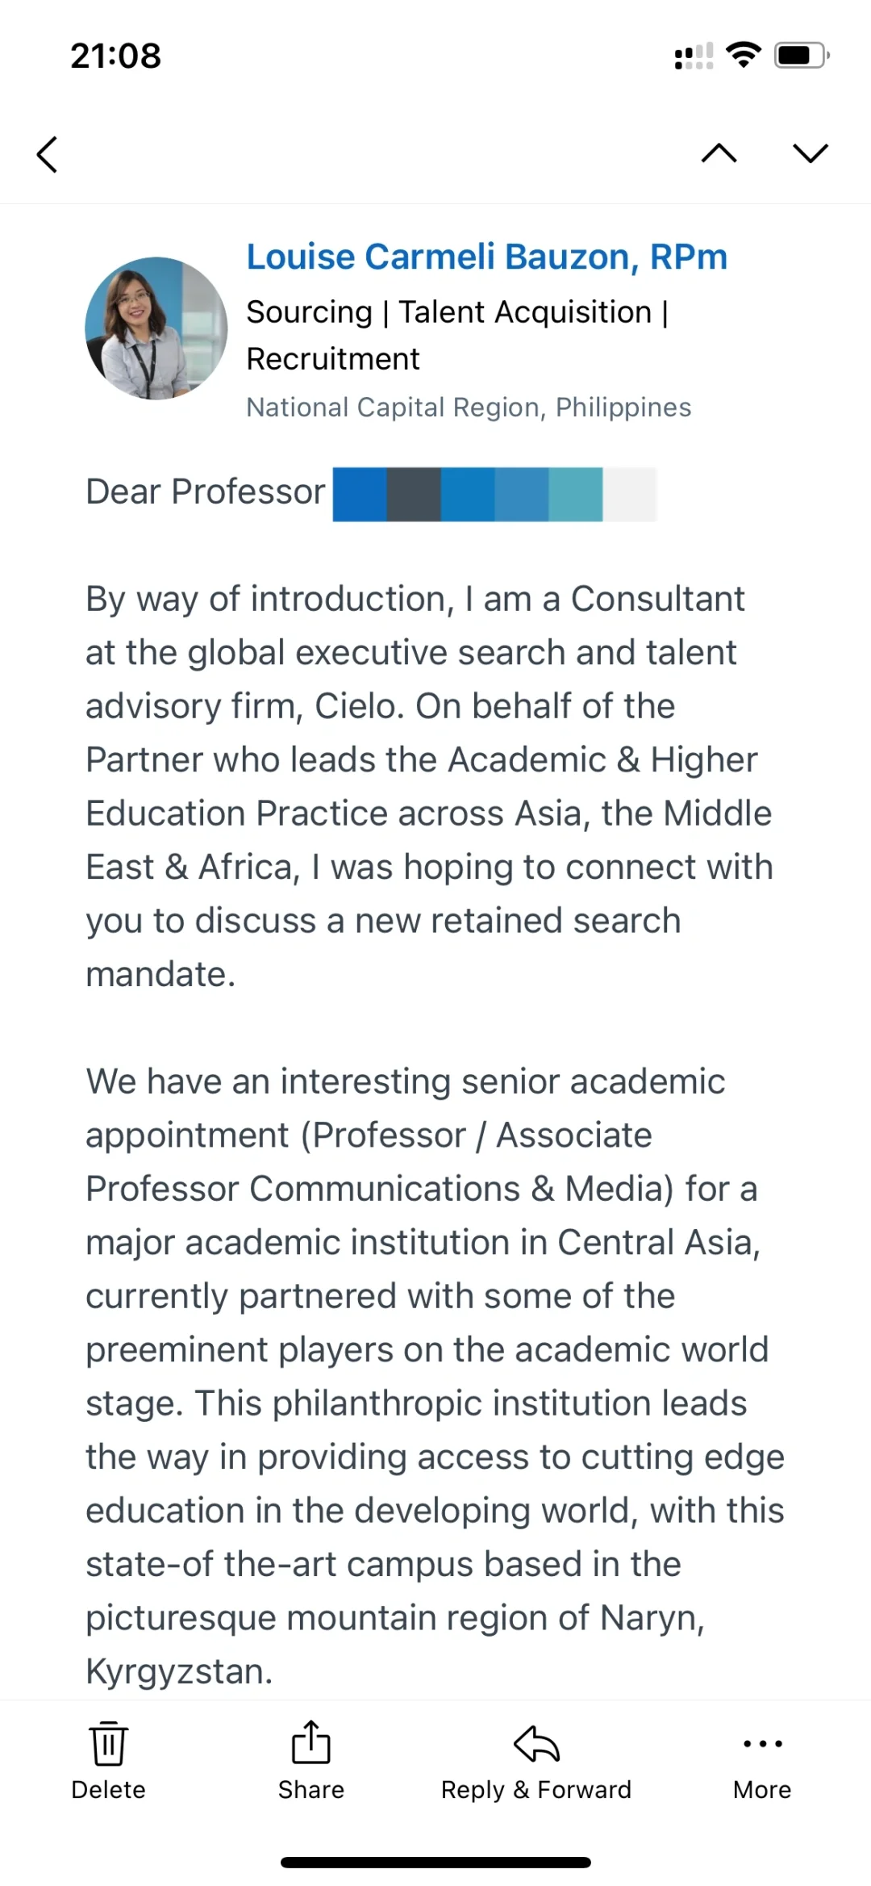
Task: Go back using the left arrow
Action: [48, 154]
